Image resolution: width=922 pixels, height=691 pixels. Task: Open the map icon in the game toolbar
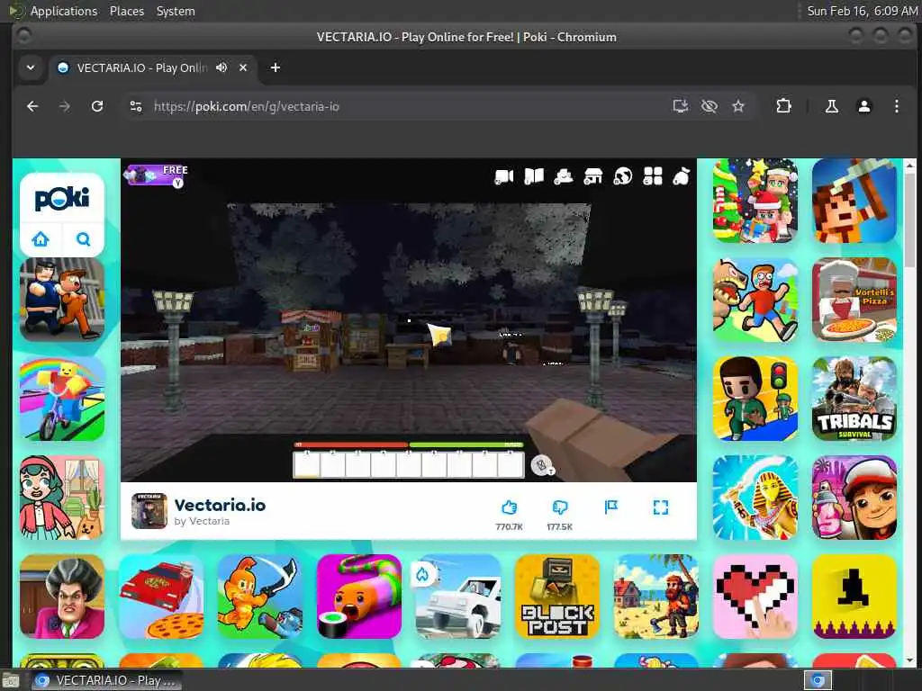pyautogui.click(x=534, y=176)
